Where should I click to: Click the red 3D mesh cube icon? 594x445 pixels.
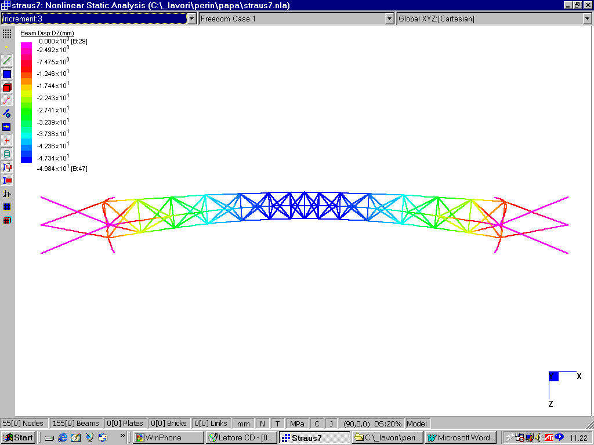[7, 220]
